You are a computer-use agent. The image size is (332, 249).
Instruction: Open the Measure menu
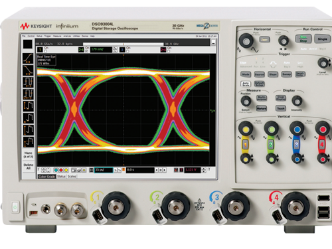click(57, 36)
